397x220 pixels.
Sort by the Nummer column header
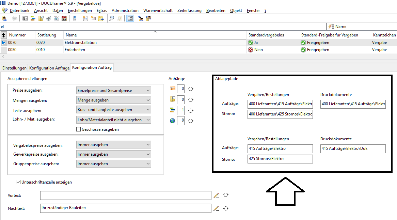[x=21, y=35]
